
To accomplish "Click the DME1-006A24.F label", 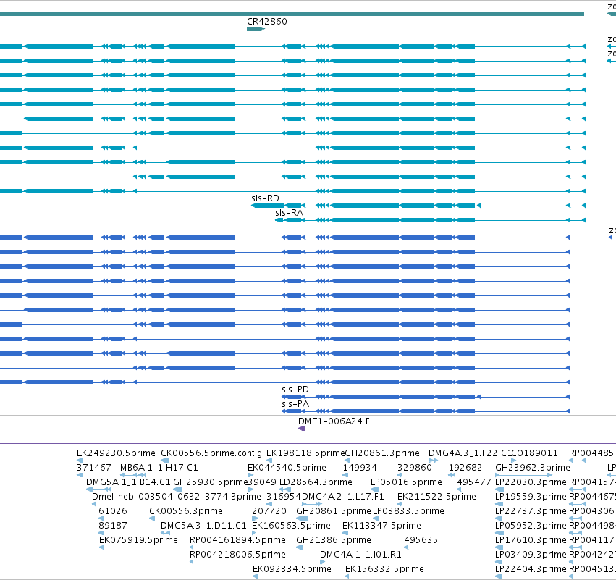I will tap(334, 421).
